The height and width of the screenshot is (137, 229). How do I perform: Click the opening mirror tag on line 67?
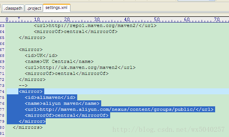coord(31,50)
